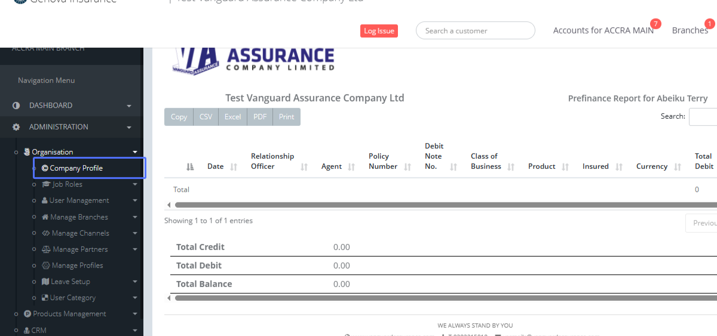Click the sort icon beside Agent column
Image resolution: width=717 pixels, height=336 pixels.
(x=351, y=167)
